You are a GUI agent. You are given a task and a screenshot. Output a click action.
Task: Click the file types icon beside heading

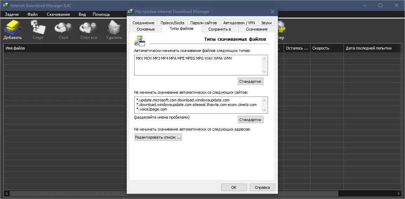(140, 40)
